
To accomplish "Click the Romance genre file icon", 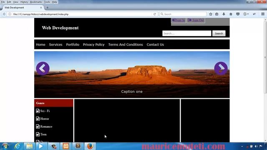I will tap(38, 127).
